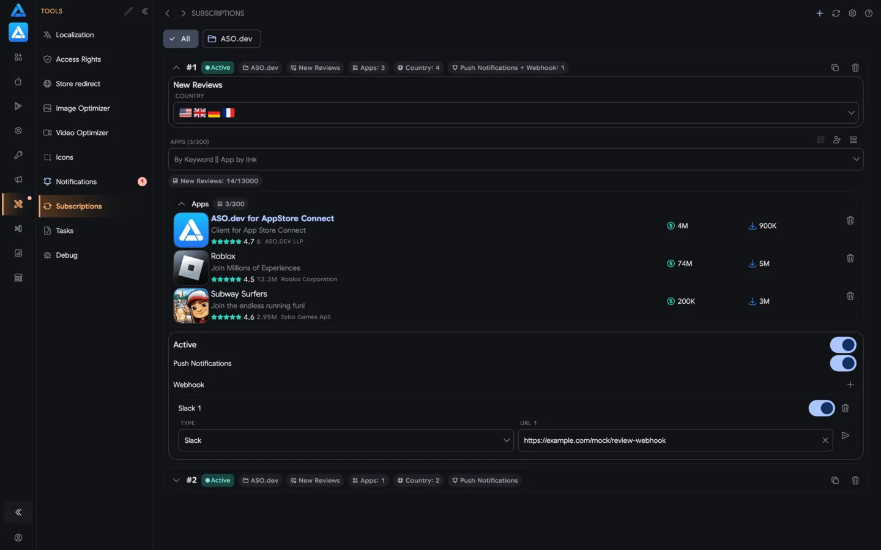The height and width of the screenshot is (550, 881).
Task: Open ASO.dev for AppStore Connect link
Action: [272, 218]
